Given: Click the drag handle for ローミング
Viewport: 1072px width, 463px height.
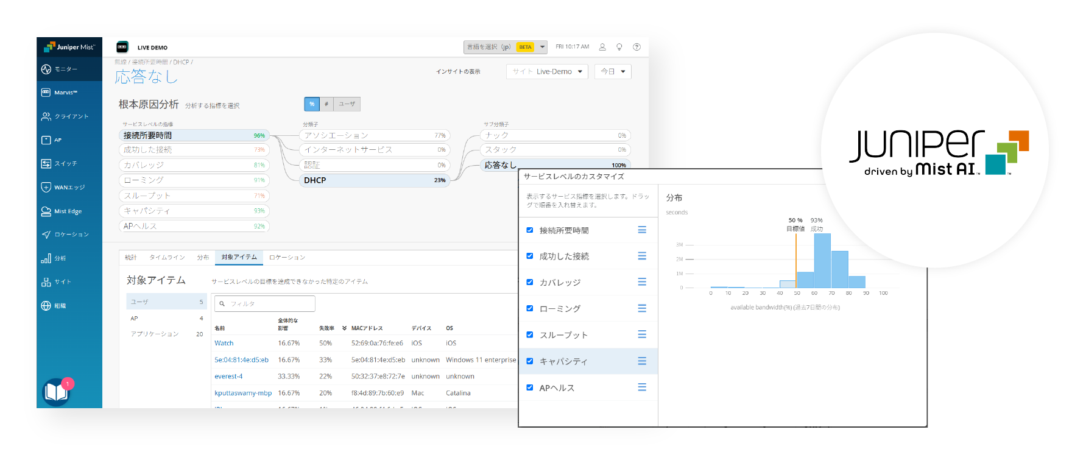Looking at the screenshot, I should (642, 308).
